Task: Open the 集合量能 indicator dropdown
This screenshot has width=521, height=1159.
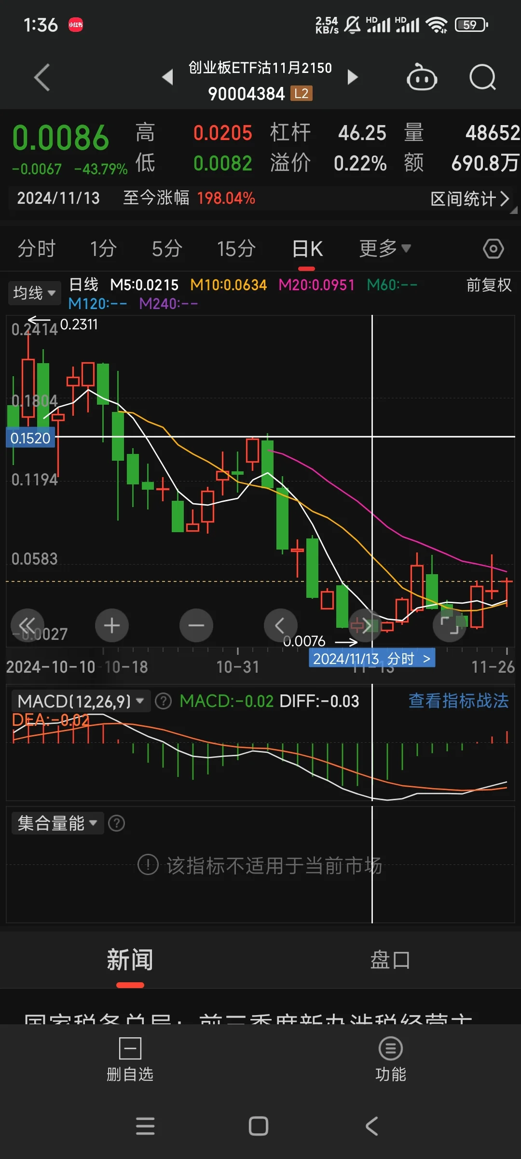Action: [57, 823]
